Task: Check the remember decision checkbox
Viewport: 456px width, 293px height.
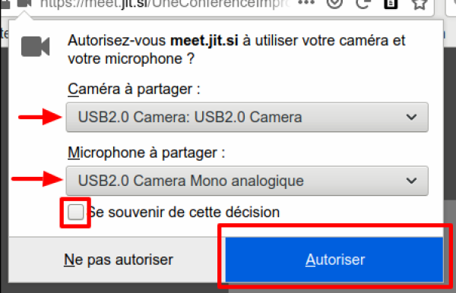Action: (75, 213)
